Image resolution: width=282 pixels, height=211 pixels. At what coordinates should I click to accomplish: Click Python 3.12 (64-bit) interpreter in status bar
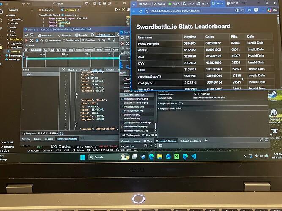coord(103,150)
